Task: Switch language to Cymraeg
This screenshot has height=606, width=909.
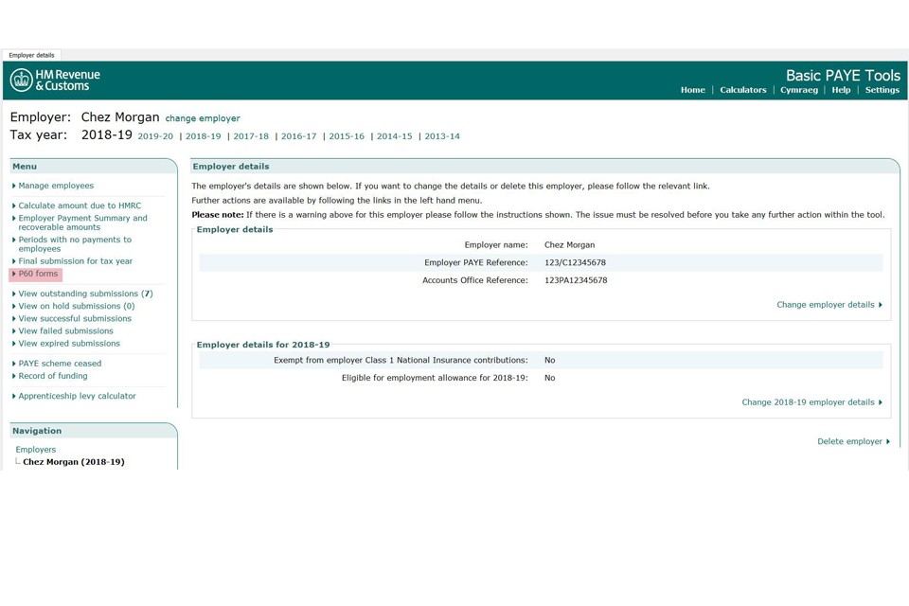Action: tap(799, 90)
